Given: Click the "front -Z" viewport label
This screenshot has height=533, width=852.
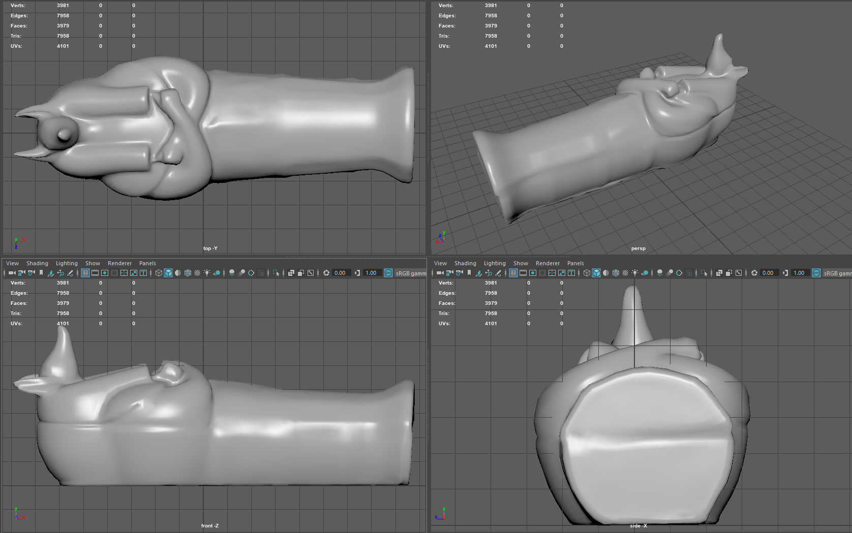Looking at the screenshot, I should click(209, 526).
